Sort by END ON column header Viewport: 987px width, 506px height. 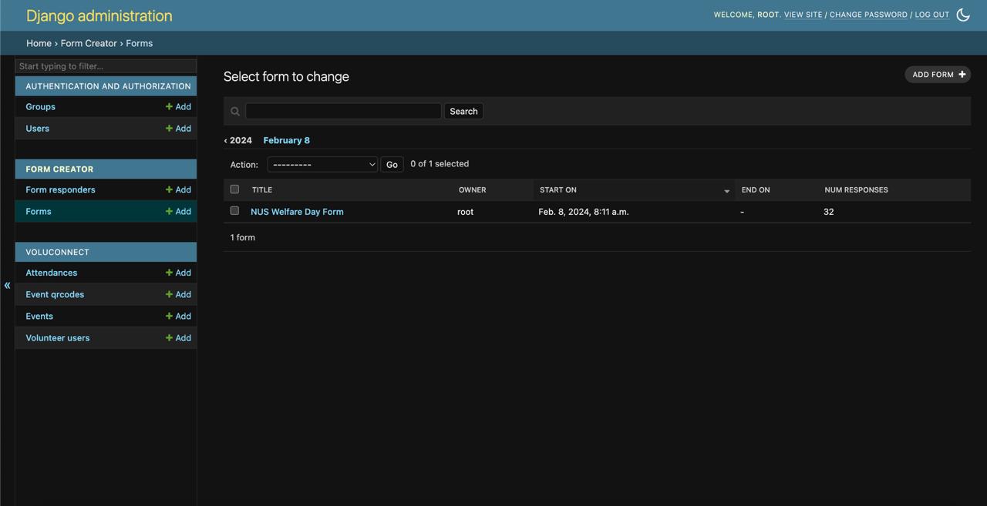(x=756, y=190)
